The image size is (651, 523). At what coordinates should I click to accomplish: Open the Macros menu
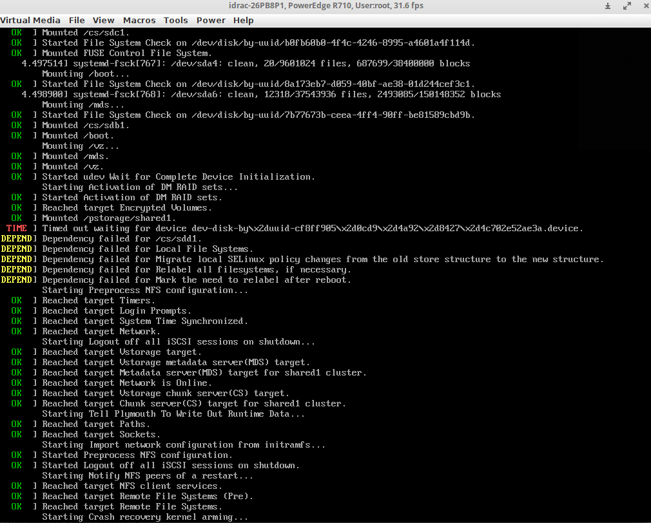139,20
